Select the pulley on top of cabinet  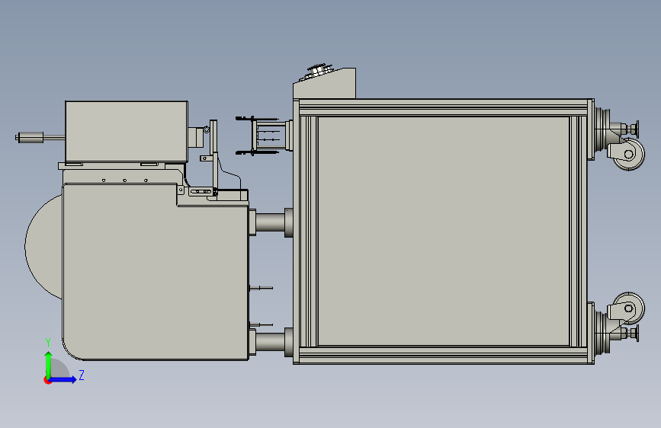pos(319,72)
